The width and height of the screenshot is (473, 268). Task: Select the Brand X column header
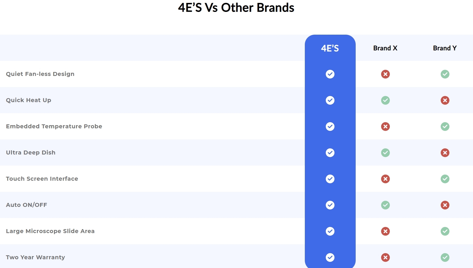pos(385,48)
